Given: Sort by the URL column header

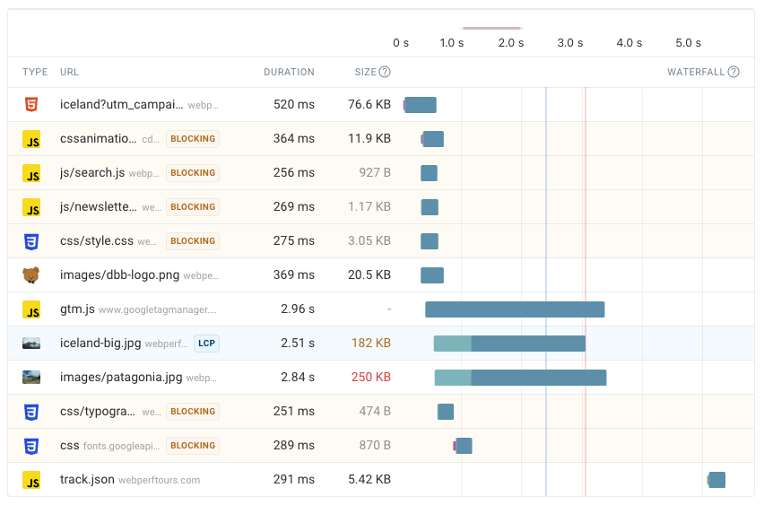Looking at the screenshot, I should tap(69, 72).
